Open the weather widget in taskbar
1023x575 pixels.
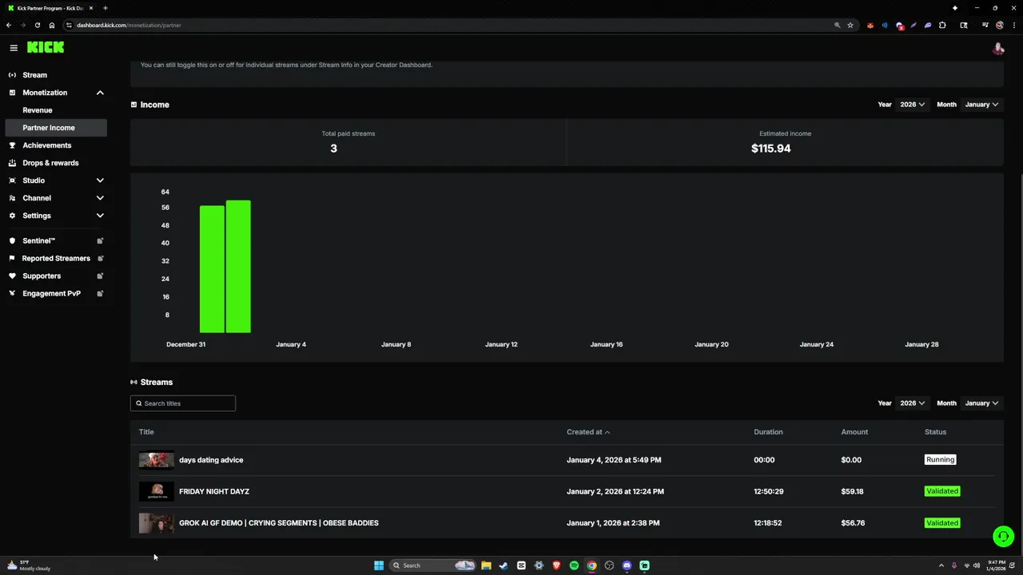click(x=29, y=565)
